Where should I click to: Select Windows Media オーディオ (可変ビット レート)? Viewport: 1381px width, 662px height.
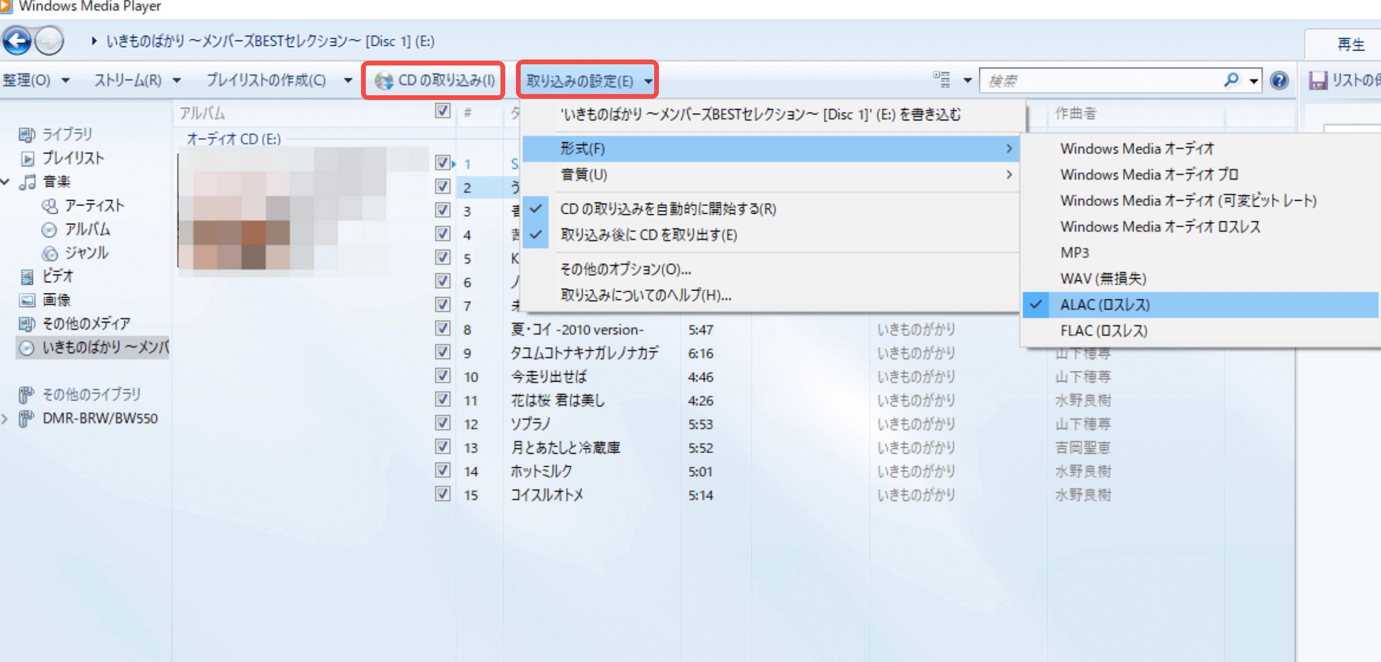1201,201
